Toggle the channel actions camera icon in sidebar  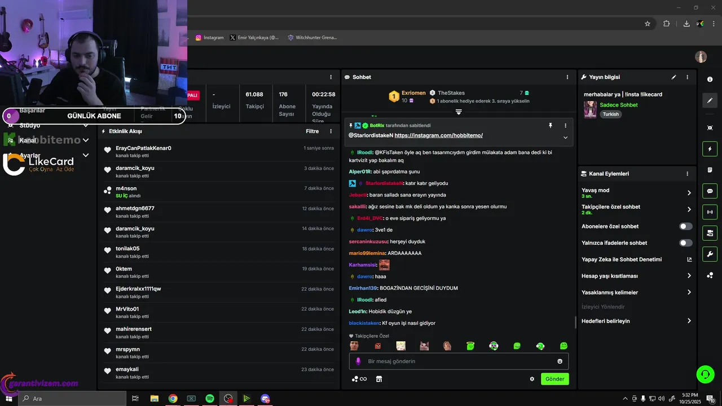[710, 233]
